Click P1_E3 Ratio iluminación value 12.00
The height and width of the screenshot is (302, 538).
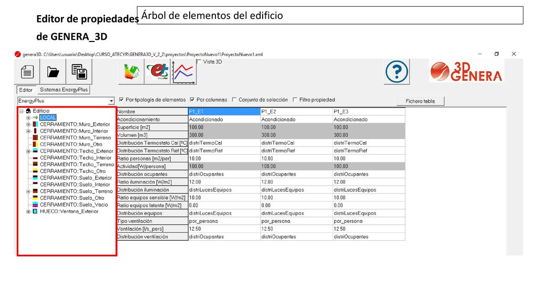pyautogui.click(x=369, y=182)
